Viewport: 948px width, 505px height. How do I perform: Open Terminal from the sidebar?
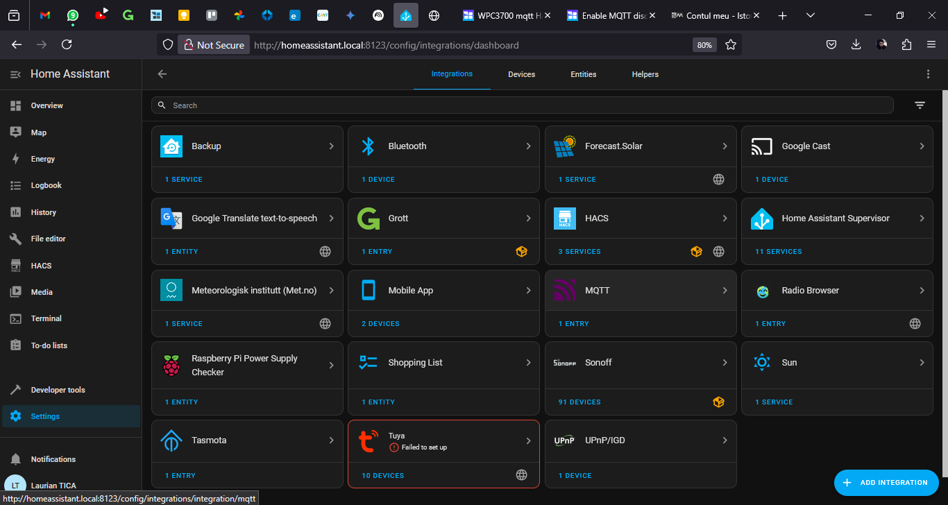pyautogui.click(x=46, y=318)
